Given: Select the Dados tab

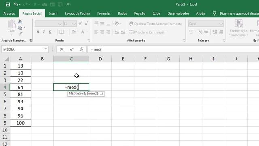Looking at the screenshot, I should pyautogui.click(x=122, y=13).
